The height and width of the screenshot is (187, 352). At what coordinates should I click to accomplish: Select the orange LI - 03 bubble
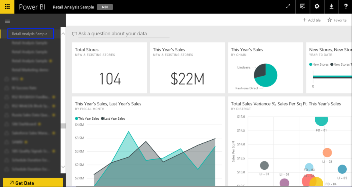coord(327,153)
